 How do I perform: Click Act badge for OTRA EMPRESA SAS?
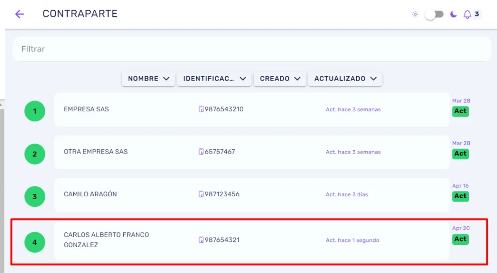pyautogui.click(x=460, y=154)
